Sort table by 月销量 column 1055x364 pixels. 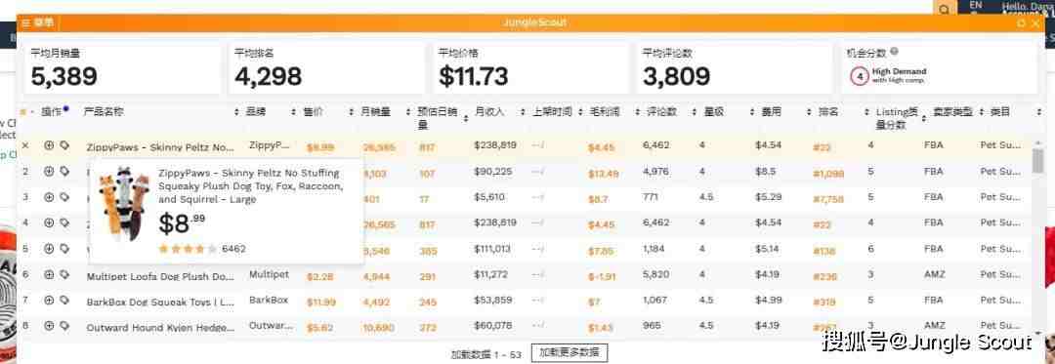[408, 112]
